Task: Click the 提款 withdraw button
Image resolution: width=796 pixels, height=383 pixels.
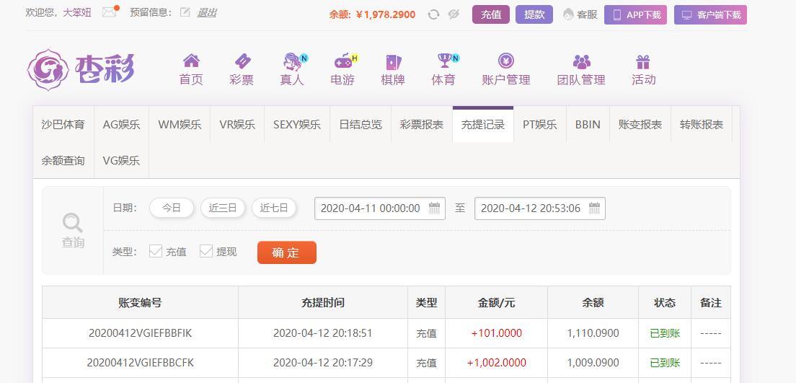Action: 534,14
